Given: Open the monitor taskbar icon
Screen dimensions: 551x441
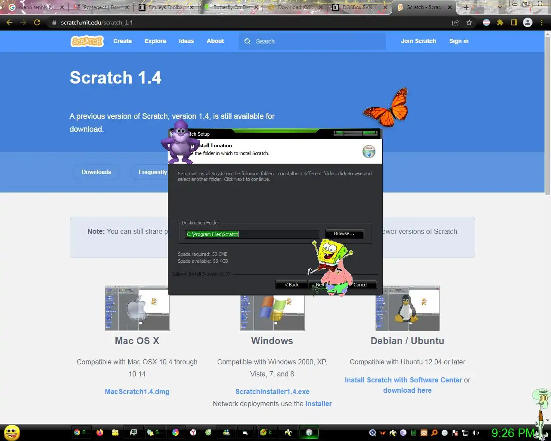Looking at the screenshot, I should [x=133, y=432].
